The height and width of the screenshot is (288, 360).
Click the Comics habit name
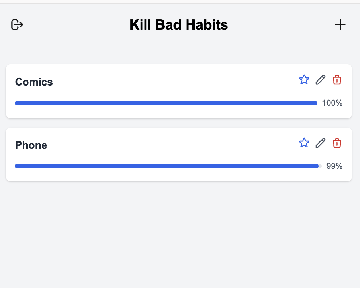pyautogui.click(x=34, y=82)
